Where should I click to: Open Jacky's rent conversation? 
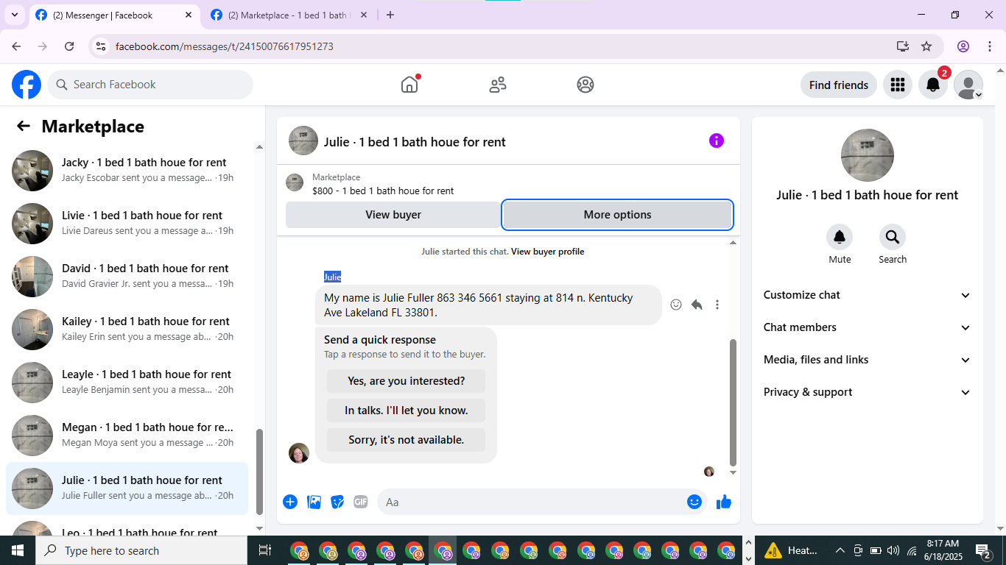(x=127, y=171)
